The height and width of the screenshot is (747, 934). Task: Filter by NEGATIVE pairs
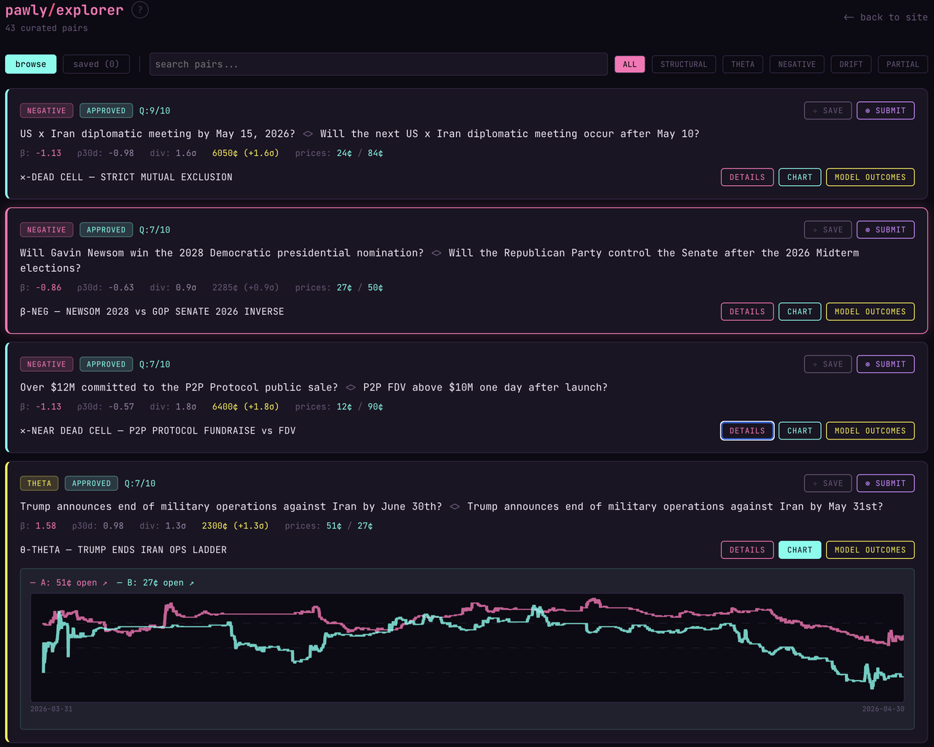point(797,64)
